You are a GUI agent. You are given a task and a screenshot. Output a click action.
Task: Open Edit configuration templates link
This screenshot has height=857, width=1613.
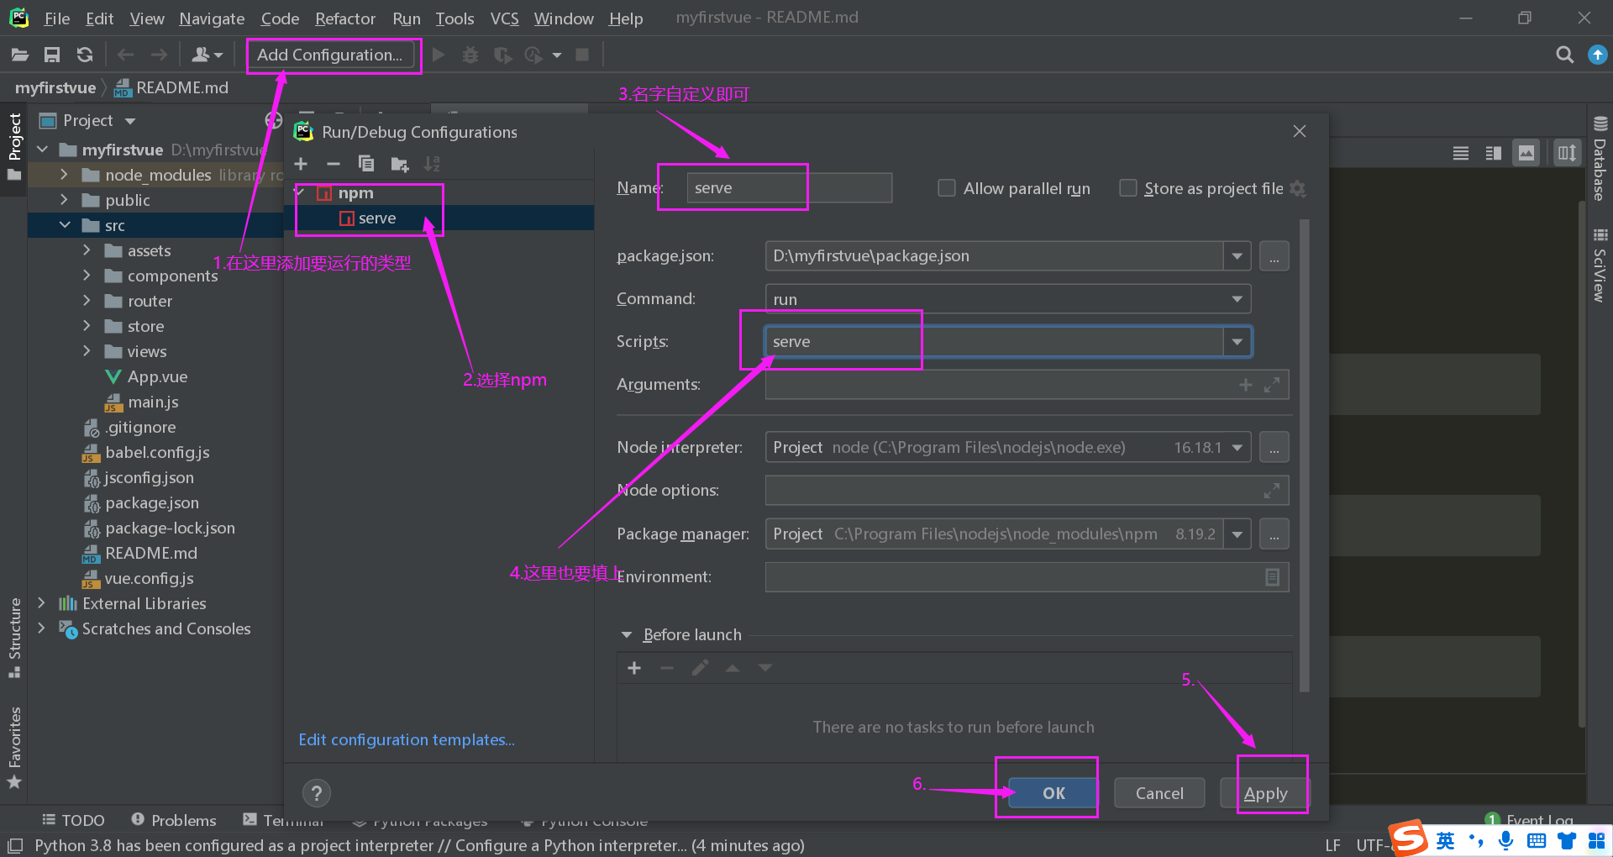click(x=407, y=739)
